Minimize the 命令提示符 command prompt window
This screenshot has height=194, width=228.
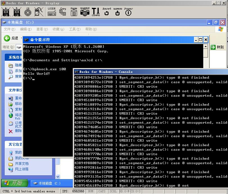coord(196,40)
